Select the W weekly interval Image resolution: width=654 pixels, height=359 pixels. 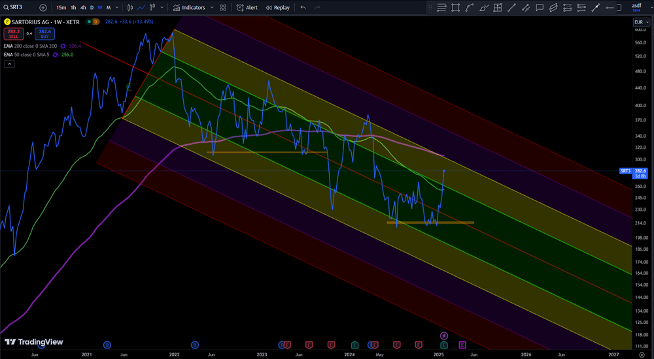coord(99,8)
